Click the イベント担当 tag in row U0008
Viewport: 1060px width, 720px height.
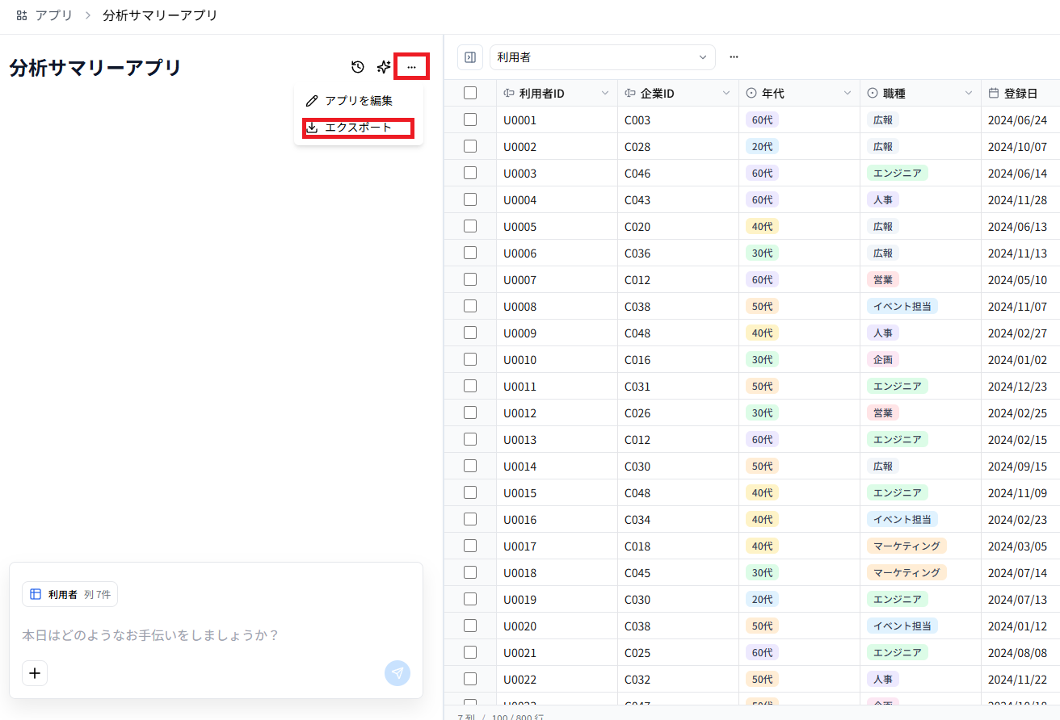(902, 306)
